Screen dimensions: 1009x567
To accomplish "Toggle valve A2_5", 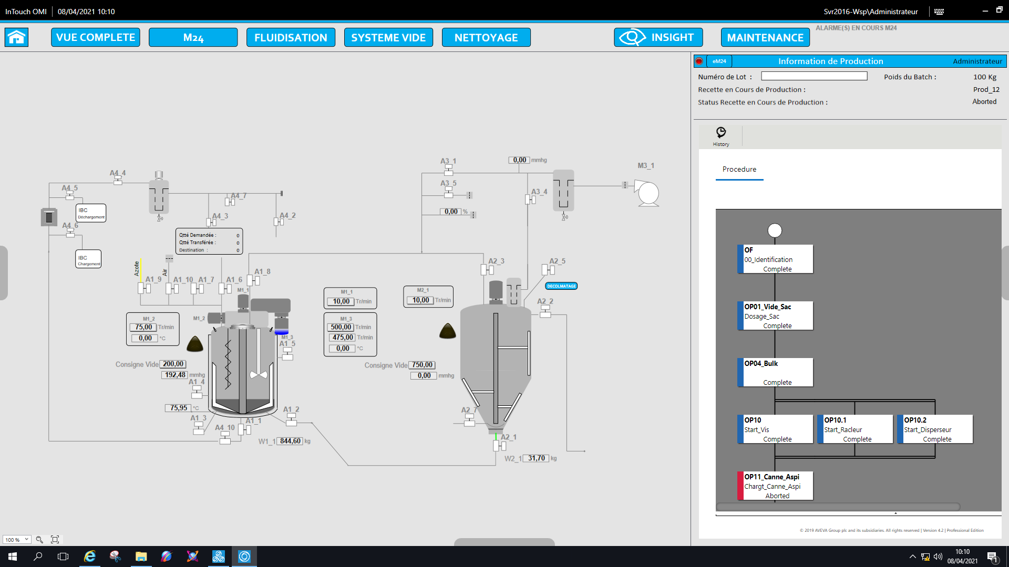I will (x=548, y=270).
